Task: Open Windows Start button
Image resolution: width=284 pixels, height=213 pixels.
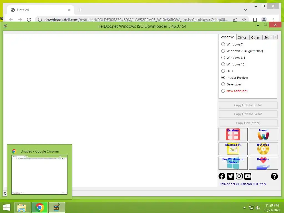Action: click(x=7, y=207)
